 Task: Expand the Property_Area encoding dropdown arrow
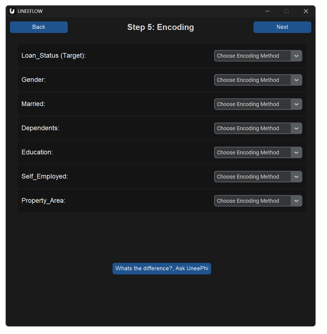click(x=296, y=201)
